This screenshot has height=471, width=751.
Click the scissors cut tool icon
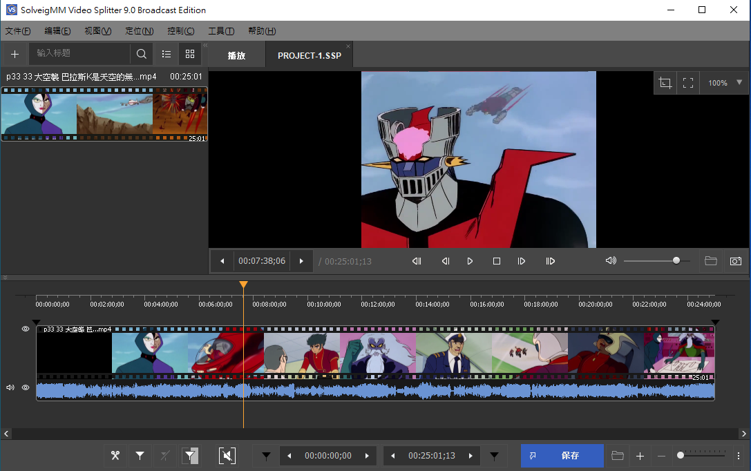pos(115,456)
